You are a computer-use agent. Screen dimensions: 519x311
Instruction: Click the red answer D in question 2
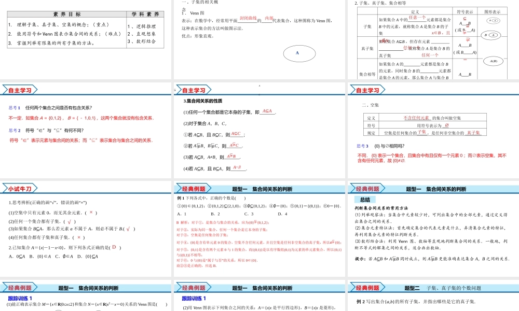click(114, 247)
